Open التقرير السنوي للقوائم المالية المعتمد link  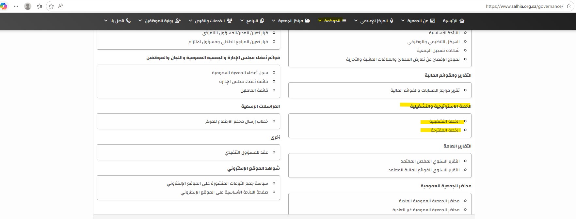(424, 170)
